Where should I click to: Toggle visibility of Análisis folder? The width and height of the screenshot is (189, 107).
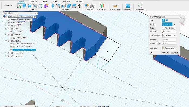(9, 29)
